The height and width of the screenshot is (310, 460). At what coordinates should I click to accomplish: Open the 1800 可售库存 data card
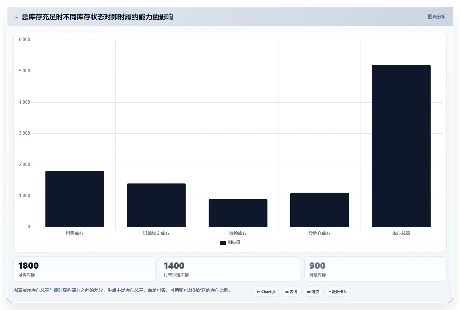click(x=84, y=269)
